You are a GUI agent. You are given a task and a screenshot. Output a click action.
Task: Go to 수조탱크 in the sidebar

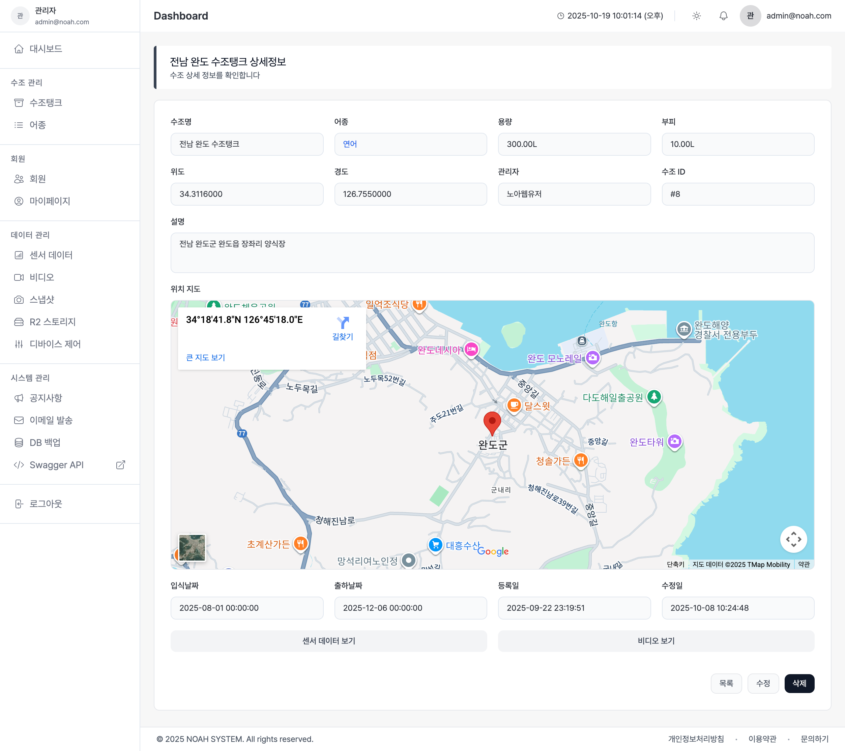coord(46,102)
